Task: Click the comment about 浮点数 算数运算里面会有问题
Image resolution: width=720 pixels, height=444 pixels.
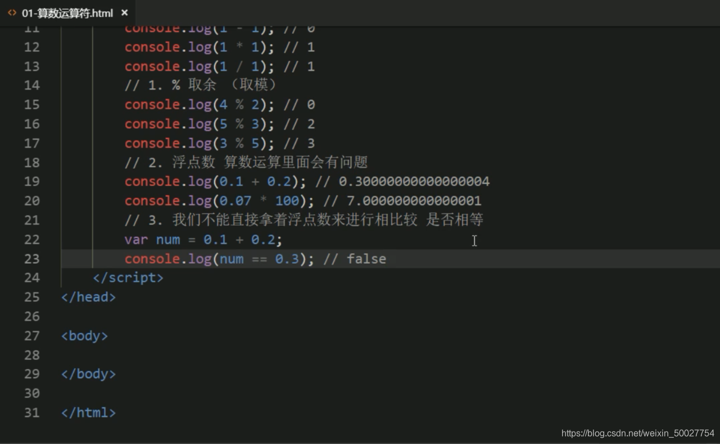Action: 246,162
